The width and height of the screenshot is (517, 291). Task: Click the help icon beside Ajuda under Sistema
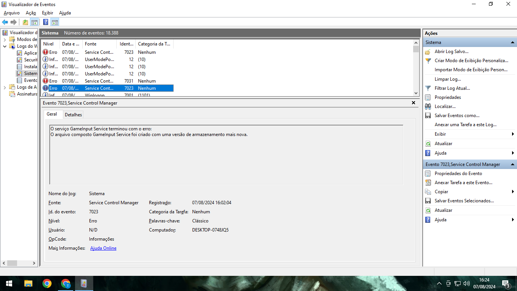pos(428,153)
